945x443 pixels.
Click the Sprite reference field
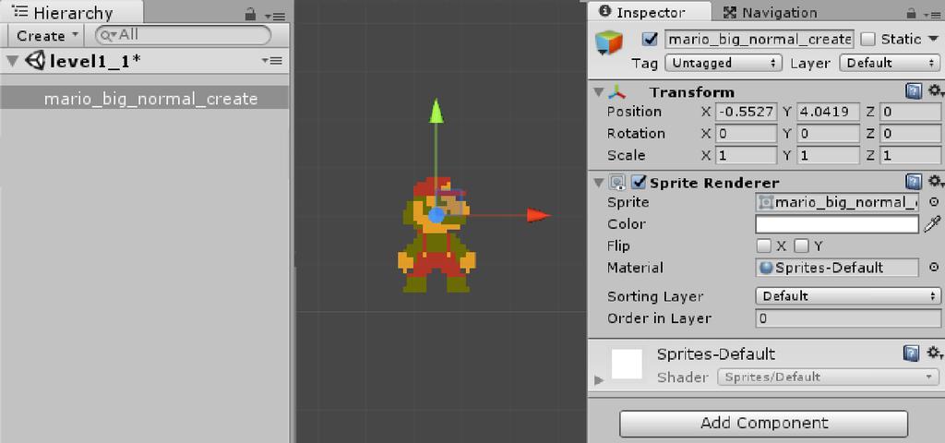pyautogui.click(x=837, y=202)
